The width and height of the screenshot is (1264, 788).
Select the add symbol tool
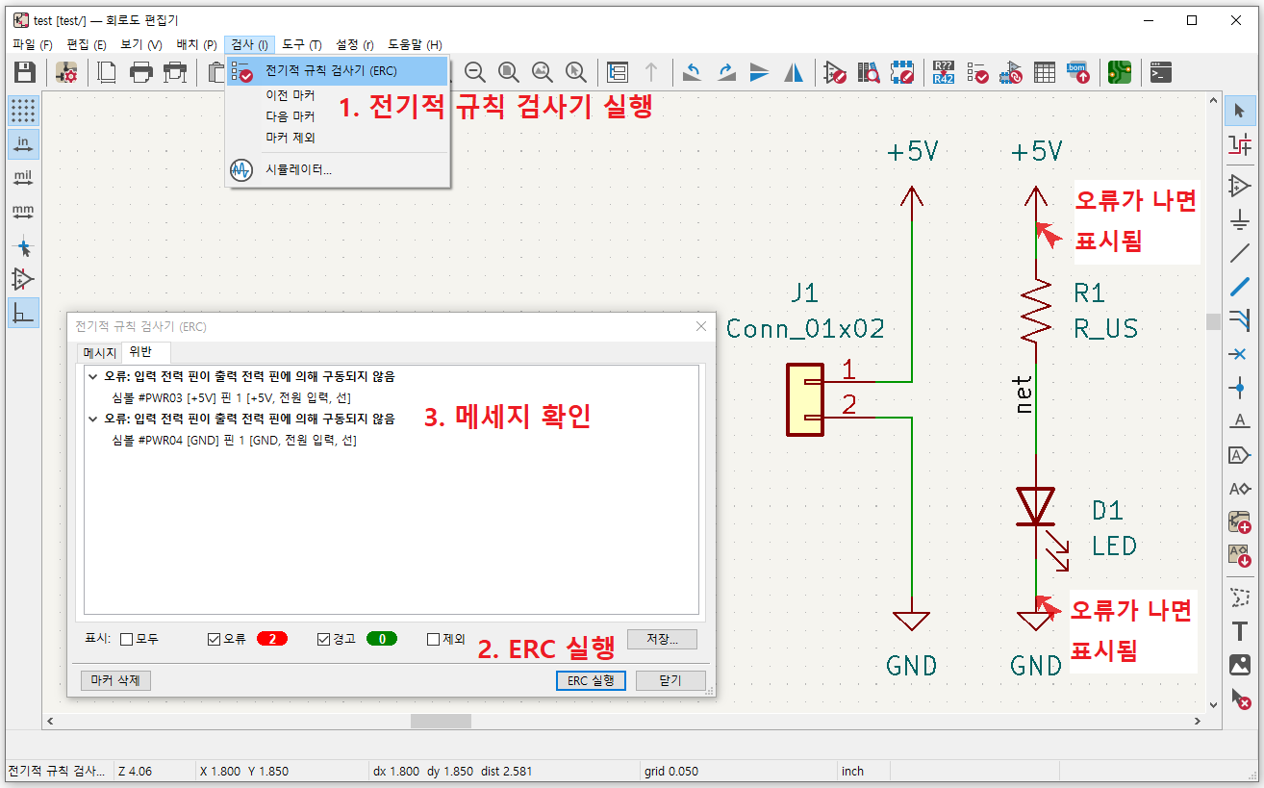pyautogui.click(x=1240, y=186)
